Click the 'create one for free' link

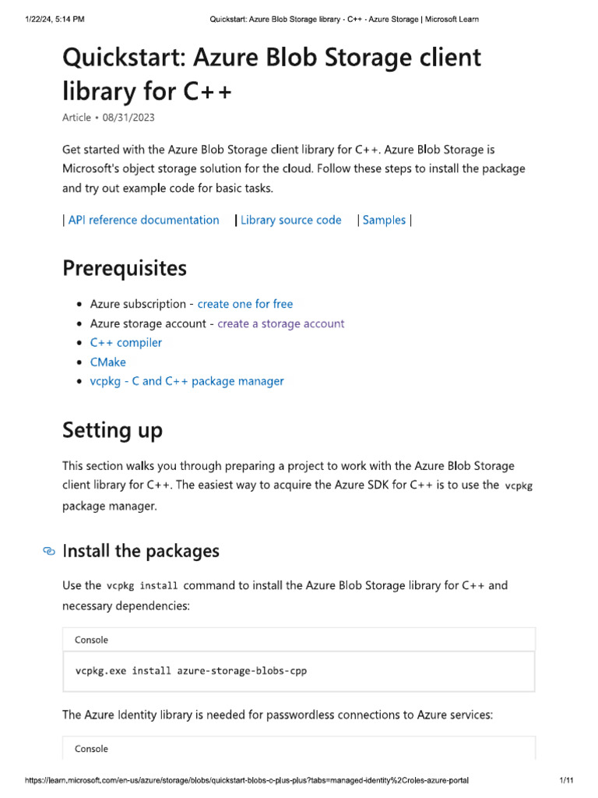pos(245,304)
